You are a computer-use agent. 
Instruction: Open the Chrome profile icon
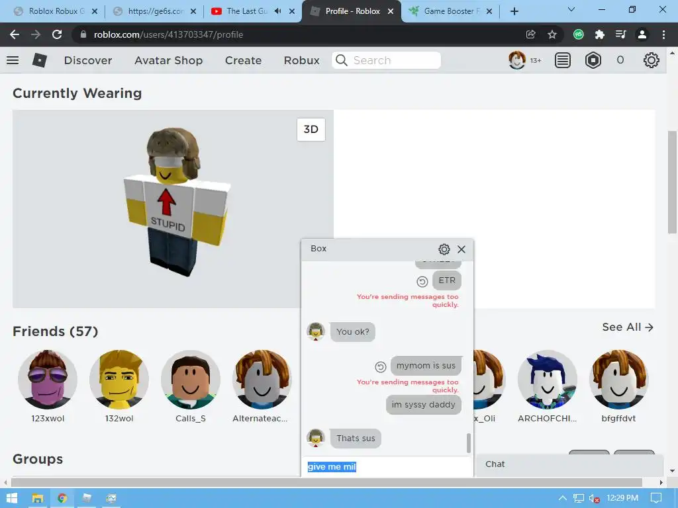click(x=642, y=34)
